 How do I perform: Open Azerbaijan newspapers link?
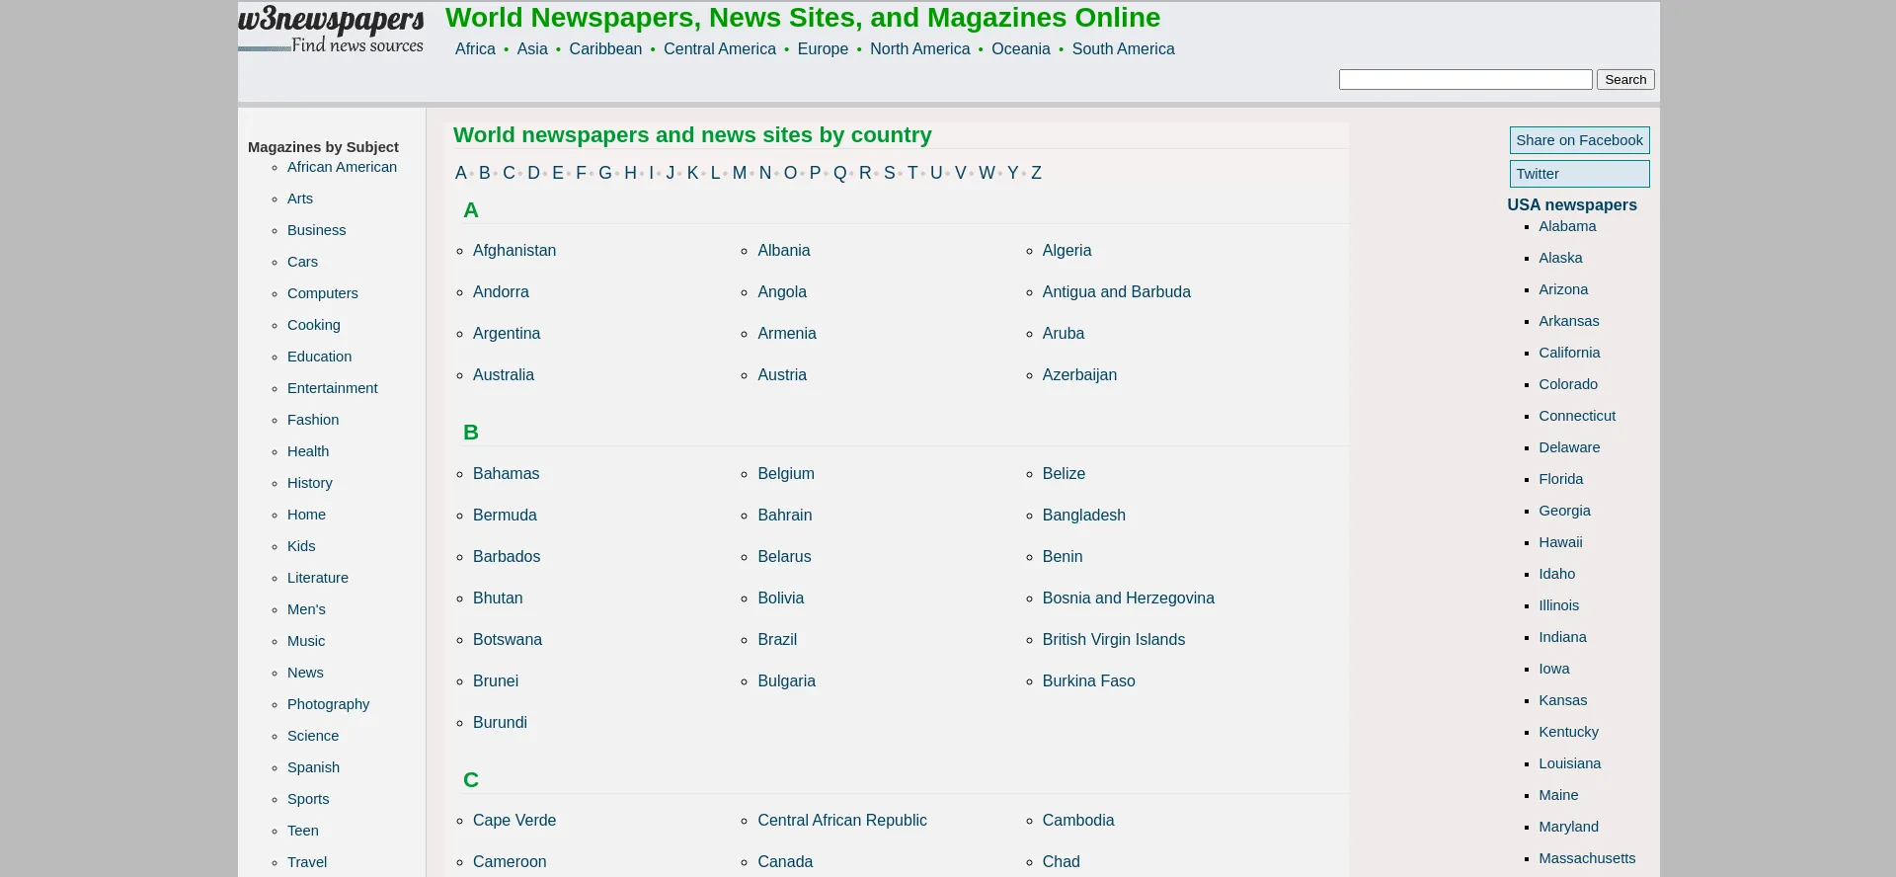1080,375
